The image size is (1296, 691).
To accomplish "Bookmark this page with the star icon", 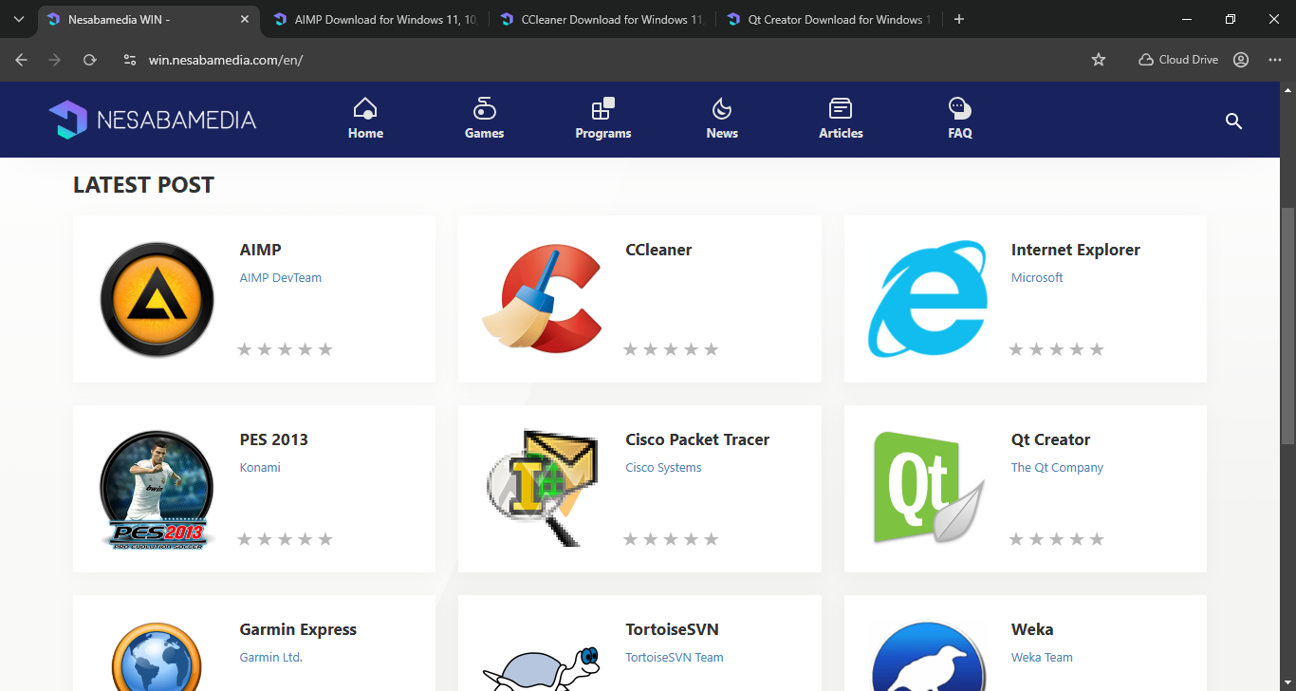I will pyautogui.click(x=1099, y=60).
